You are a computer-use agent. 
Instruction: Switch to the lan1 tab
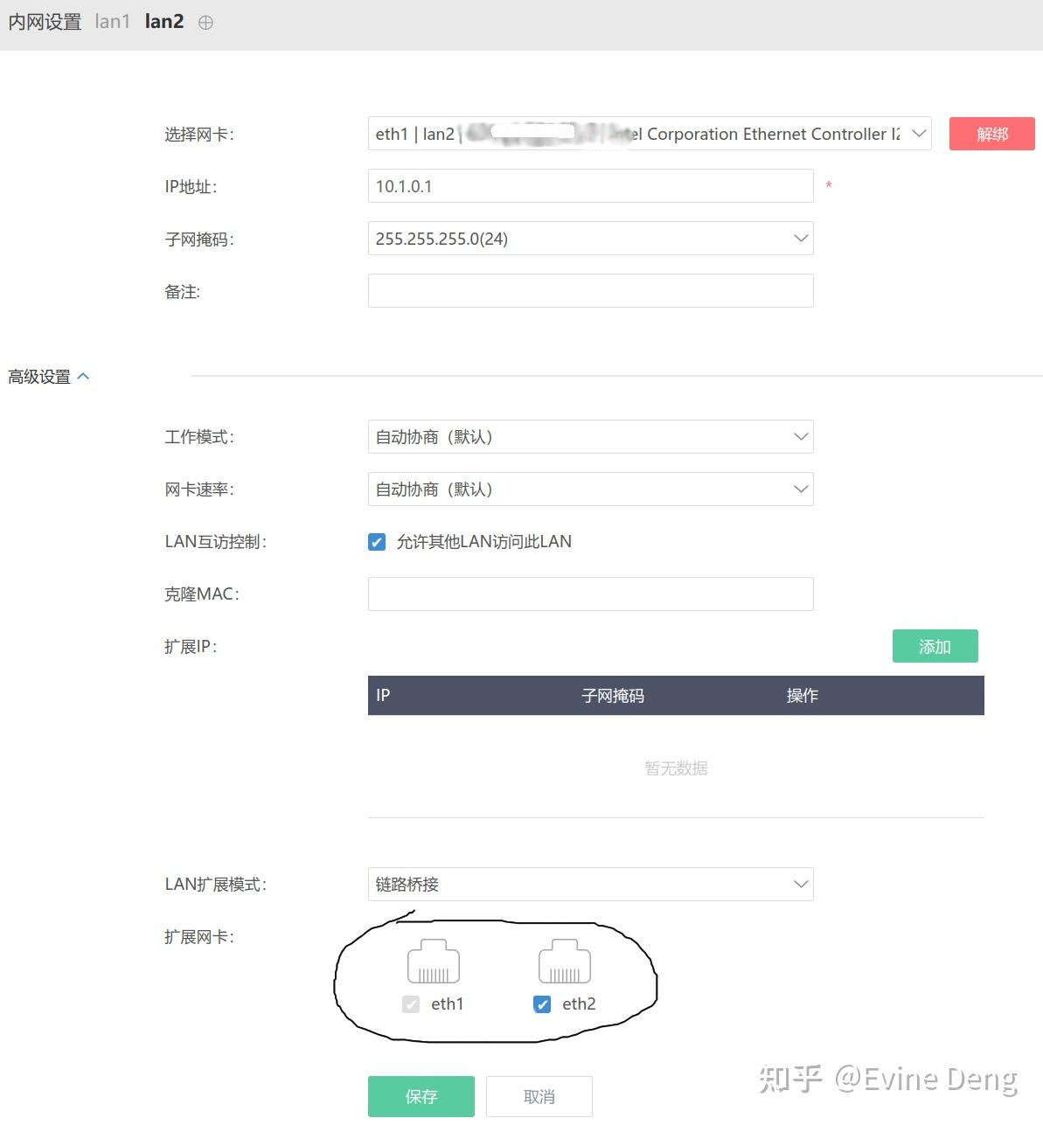point(112,22)
